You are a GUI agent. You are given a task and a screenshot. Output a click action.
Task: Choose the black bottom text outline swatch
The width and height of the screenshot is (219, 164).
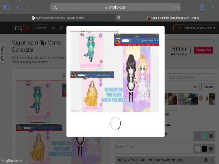[x=204, y=149]
